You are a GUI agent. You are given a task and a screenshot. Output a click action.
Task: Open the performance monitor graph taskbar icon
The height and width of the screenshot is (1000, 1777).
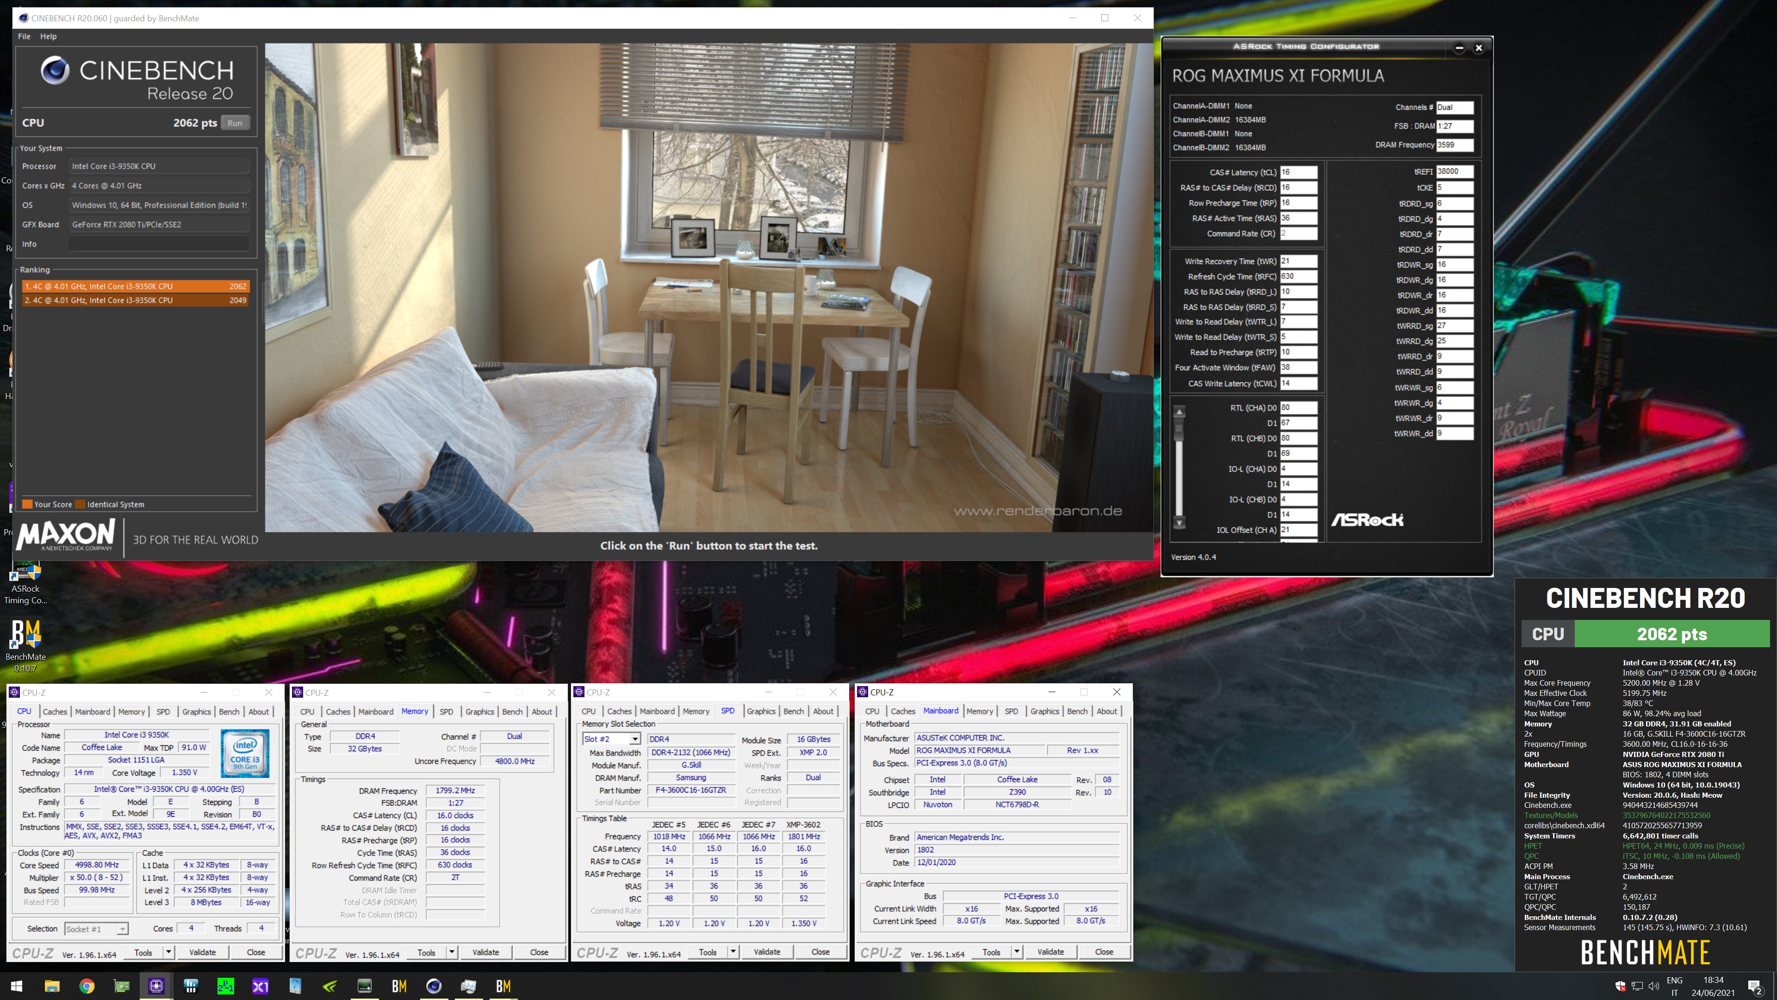pos(468,986)
